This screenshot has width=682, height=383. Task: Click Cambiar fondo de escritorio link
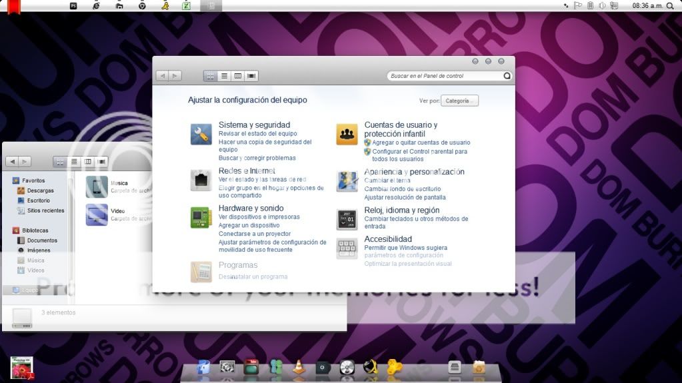(x=402, y=189)
